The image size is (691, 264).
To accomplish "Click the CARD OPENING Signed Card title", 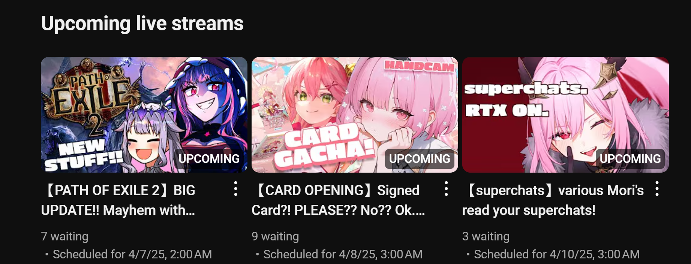I will [x=338, y=200].
